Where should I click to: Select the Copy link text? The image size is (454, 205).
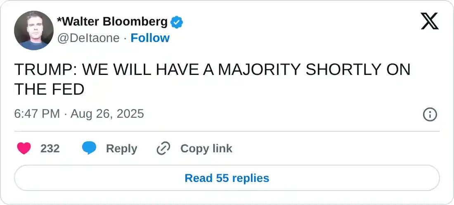206,149
